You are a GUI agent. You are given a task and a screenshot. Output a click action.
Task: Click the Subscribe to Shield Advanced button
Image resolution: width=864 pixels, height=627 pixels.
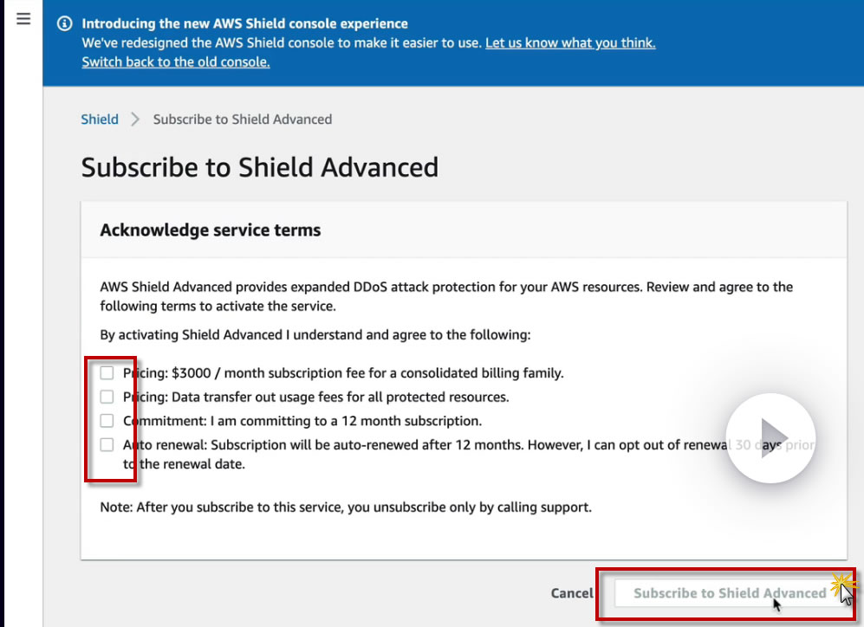(729, 593)
